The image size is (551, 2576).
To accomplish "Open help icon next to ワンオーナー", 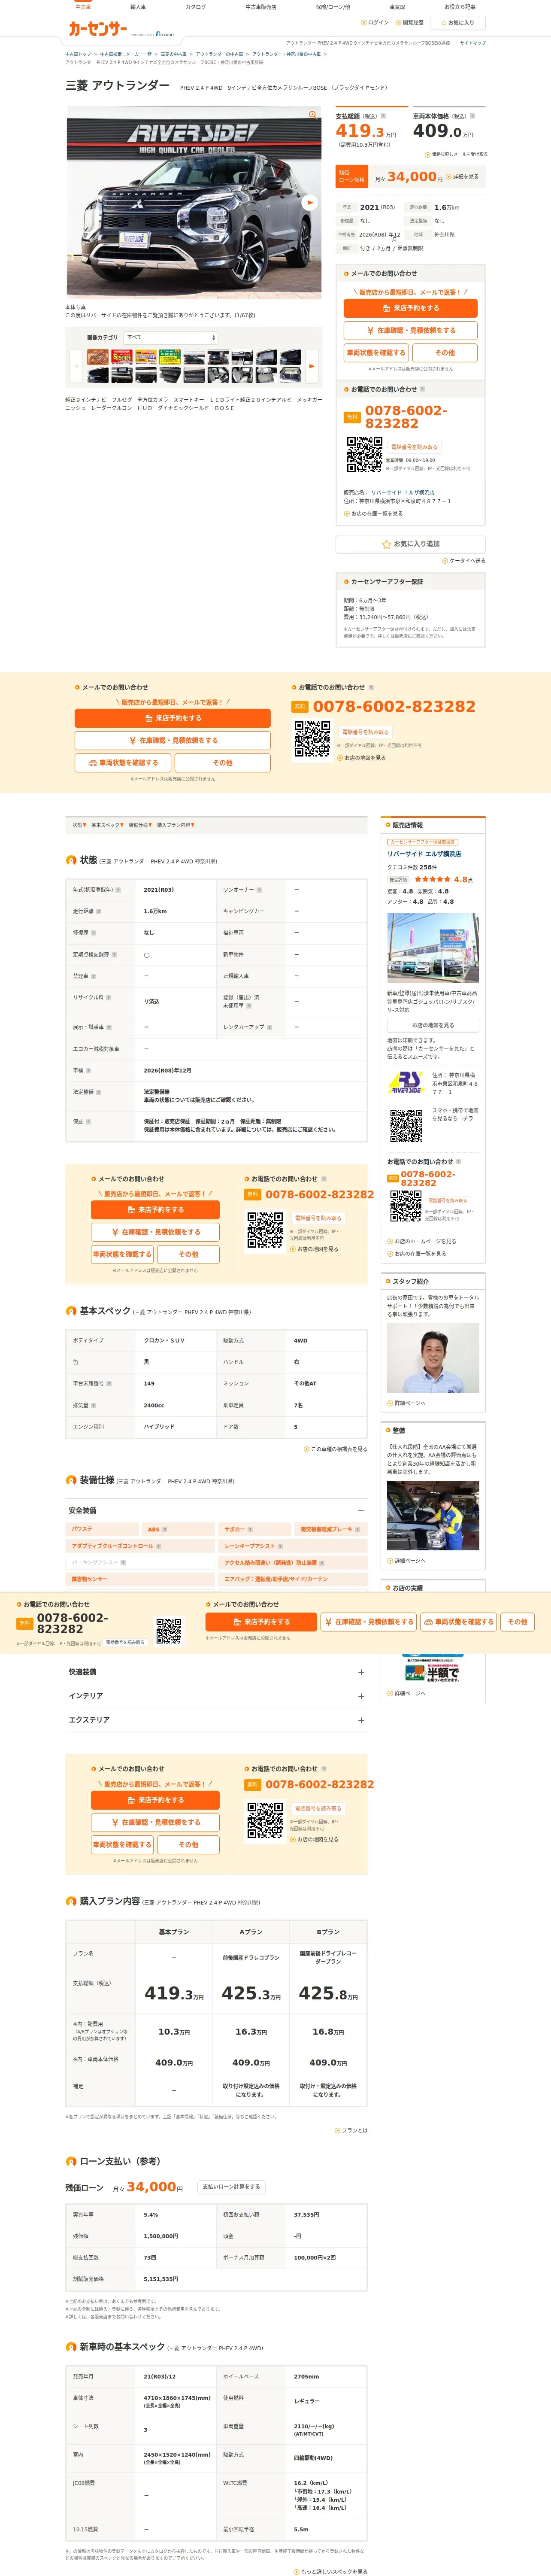I will coord(259,889).
